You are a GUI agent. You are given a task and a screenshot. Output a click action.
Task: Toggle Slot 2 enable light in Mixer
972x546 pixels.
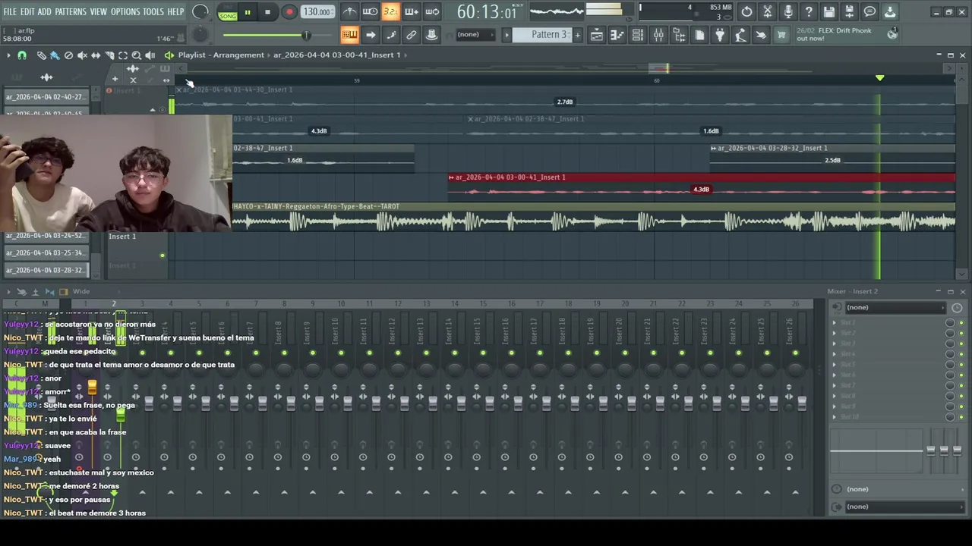(961, 334)
